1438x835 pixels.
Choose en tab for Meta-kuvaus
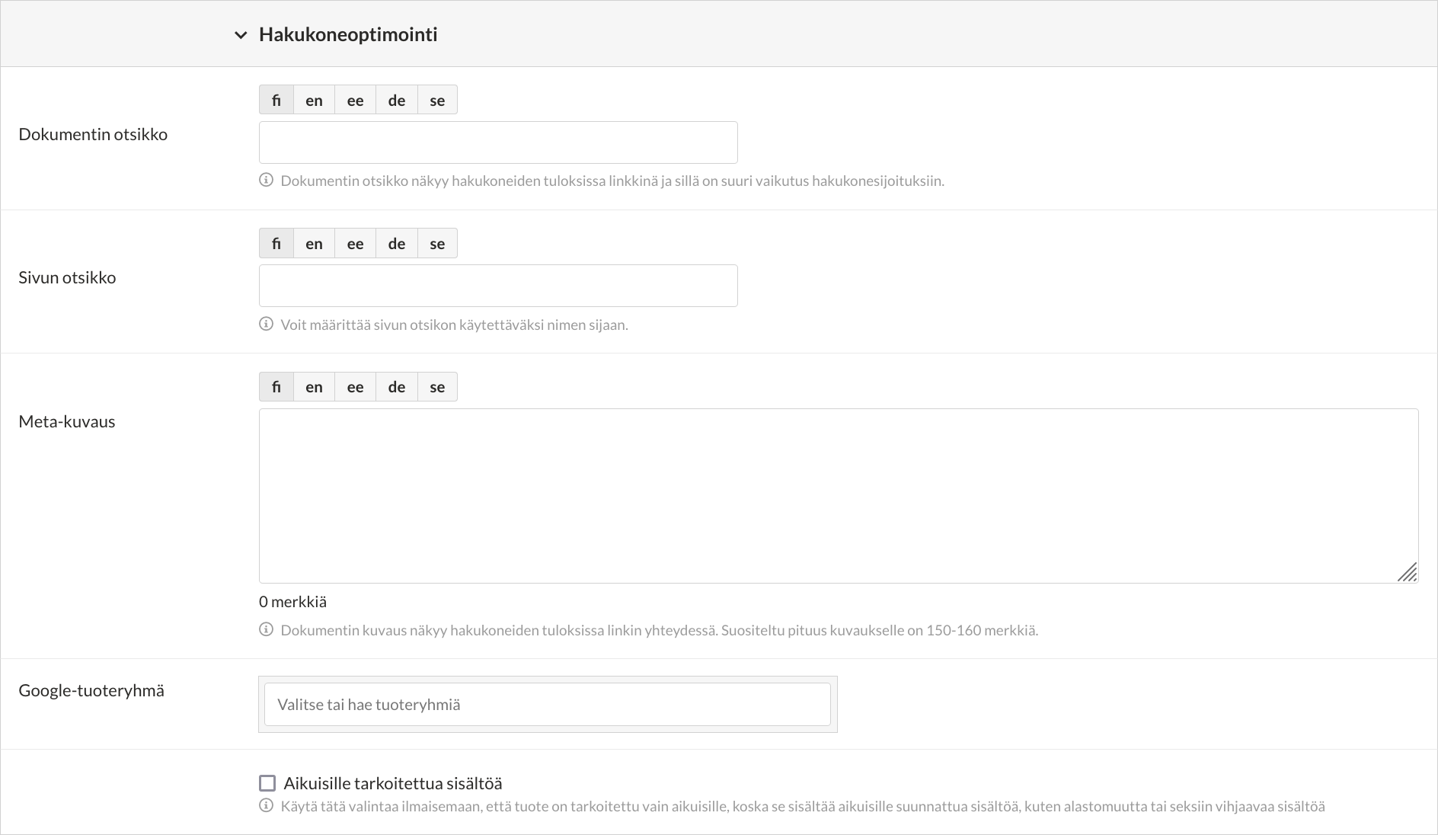pos(314,386)
